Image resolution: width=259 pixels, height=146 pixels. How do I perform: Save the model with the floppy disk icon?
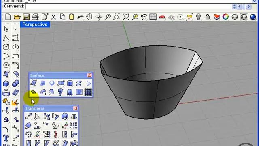pyautogui.click(x=26, y=17)
